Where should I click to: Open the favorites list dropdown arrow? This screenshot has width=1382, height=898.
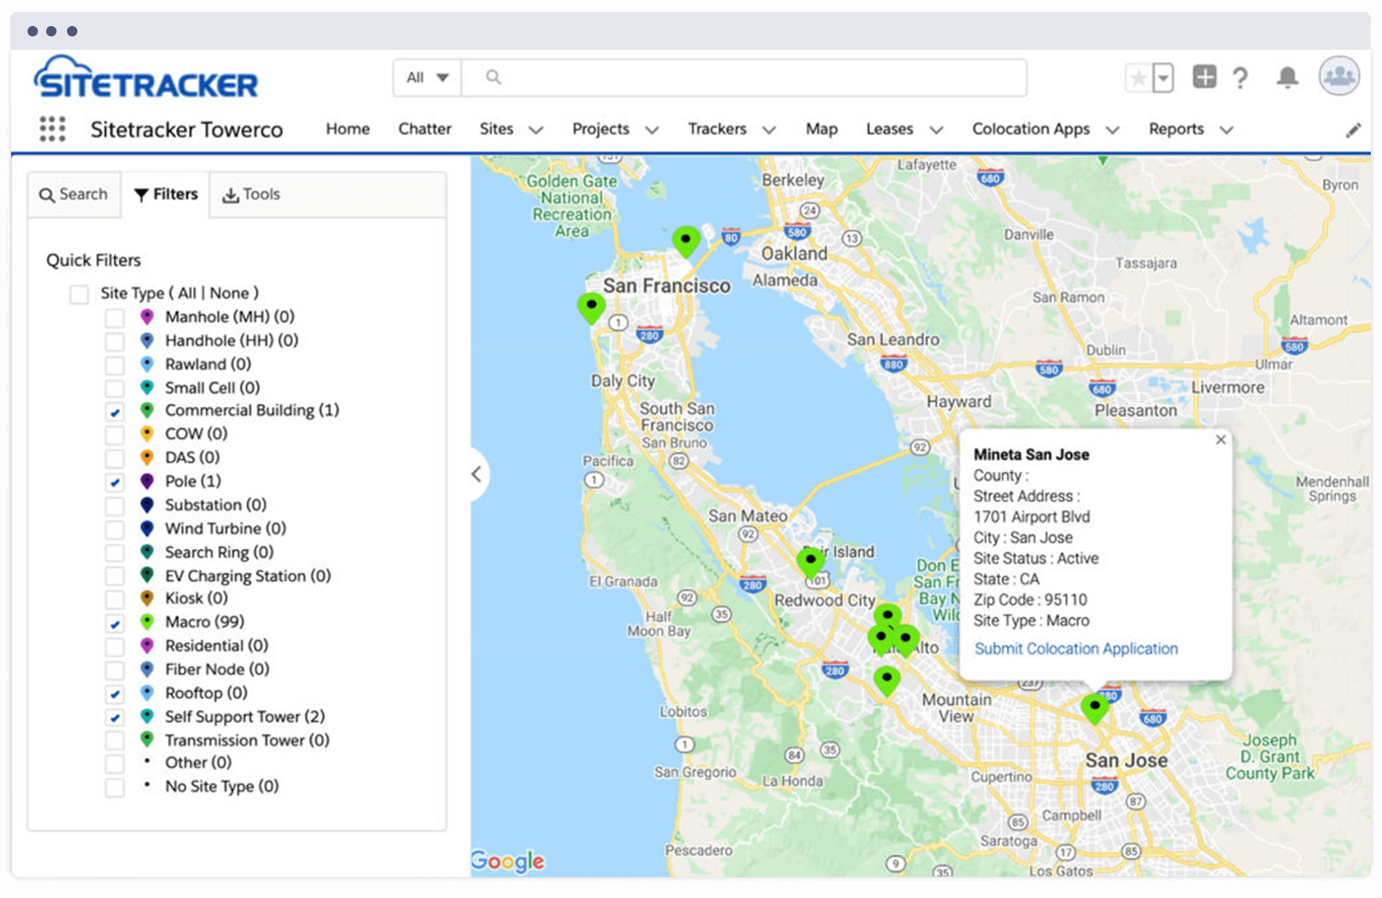point(1163,77)
